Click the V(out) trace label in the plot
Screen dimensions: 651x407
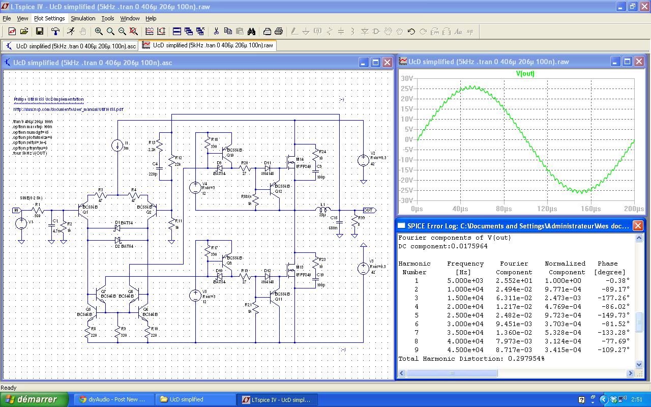point(525,73)
